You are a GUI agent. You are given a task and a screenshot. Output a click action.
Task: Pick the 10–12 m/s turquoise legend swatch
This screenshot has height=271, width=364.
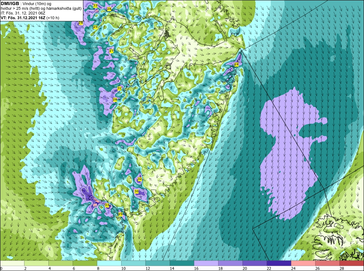(x=133, y=263)
